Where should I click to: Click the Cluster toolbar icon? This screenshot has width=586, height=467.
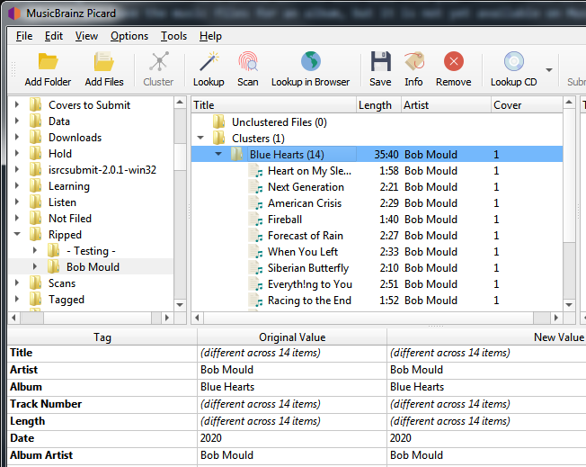[x=158, y=62]
